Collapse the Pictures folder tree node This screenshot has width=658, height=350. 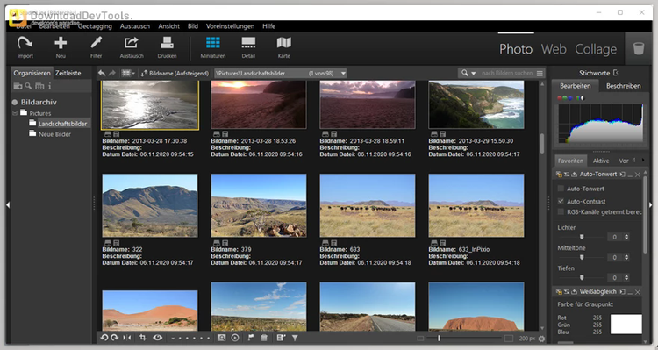coord(15,113)
